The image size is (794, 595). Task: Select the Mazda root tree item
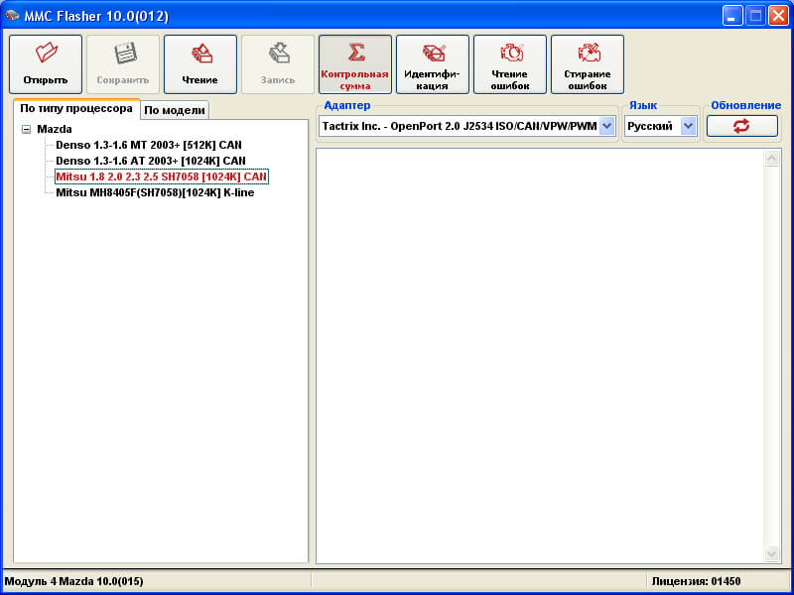point(55,129)
